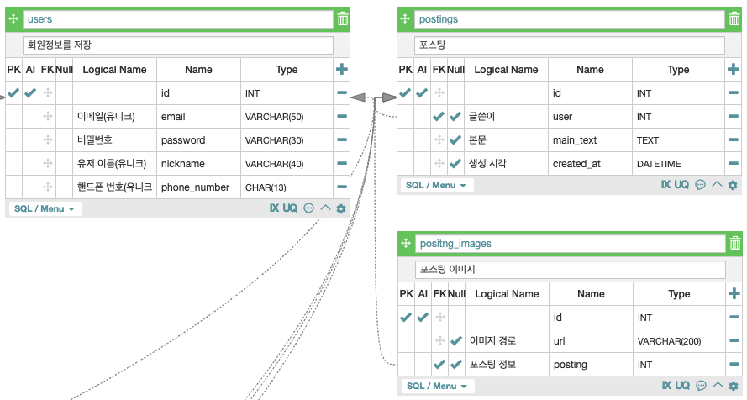Open settings gear of users table
Screen dimensions: 747x400
coord(341,208)
